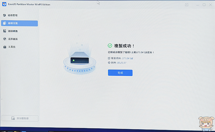The width and height of the screenshot is (215, 132).
Task: Click the small square title bar menu icon
Action: pos(187,5)
